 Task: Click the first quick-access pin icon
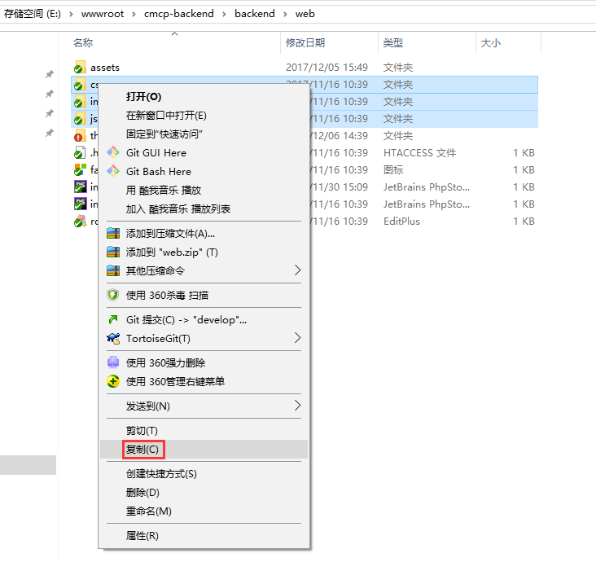(50, 74)
